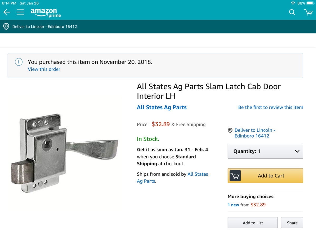This screenshot has height=237, width=316.
Task: Open the shopping cart icon
Action: (308, 12)
